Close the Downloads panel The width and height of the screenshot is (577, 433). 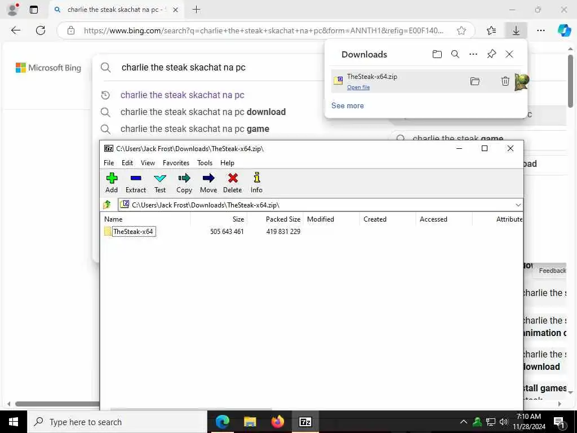pos(509,54)
